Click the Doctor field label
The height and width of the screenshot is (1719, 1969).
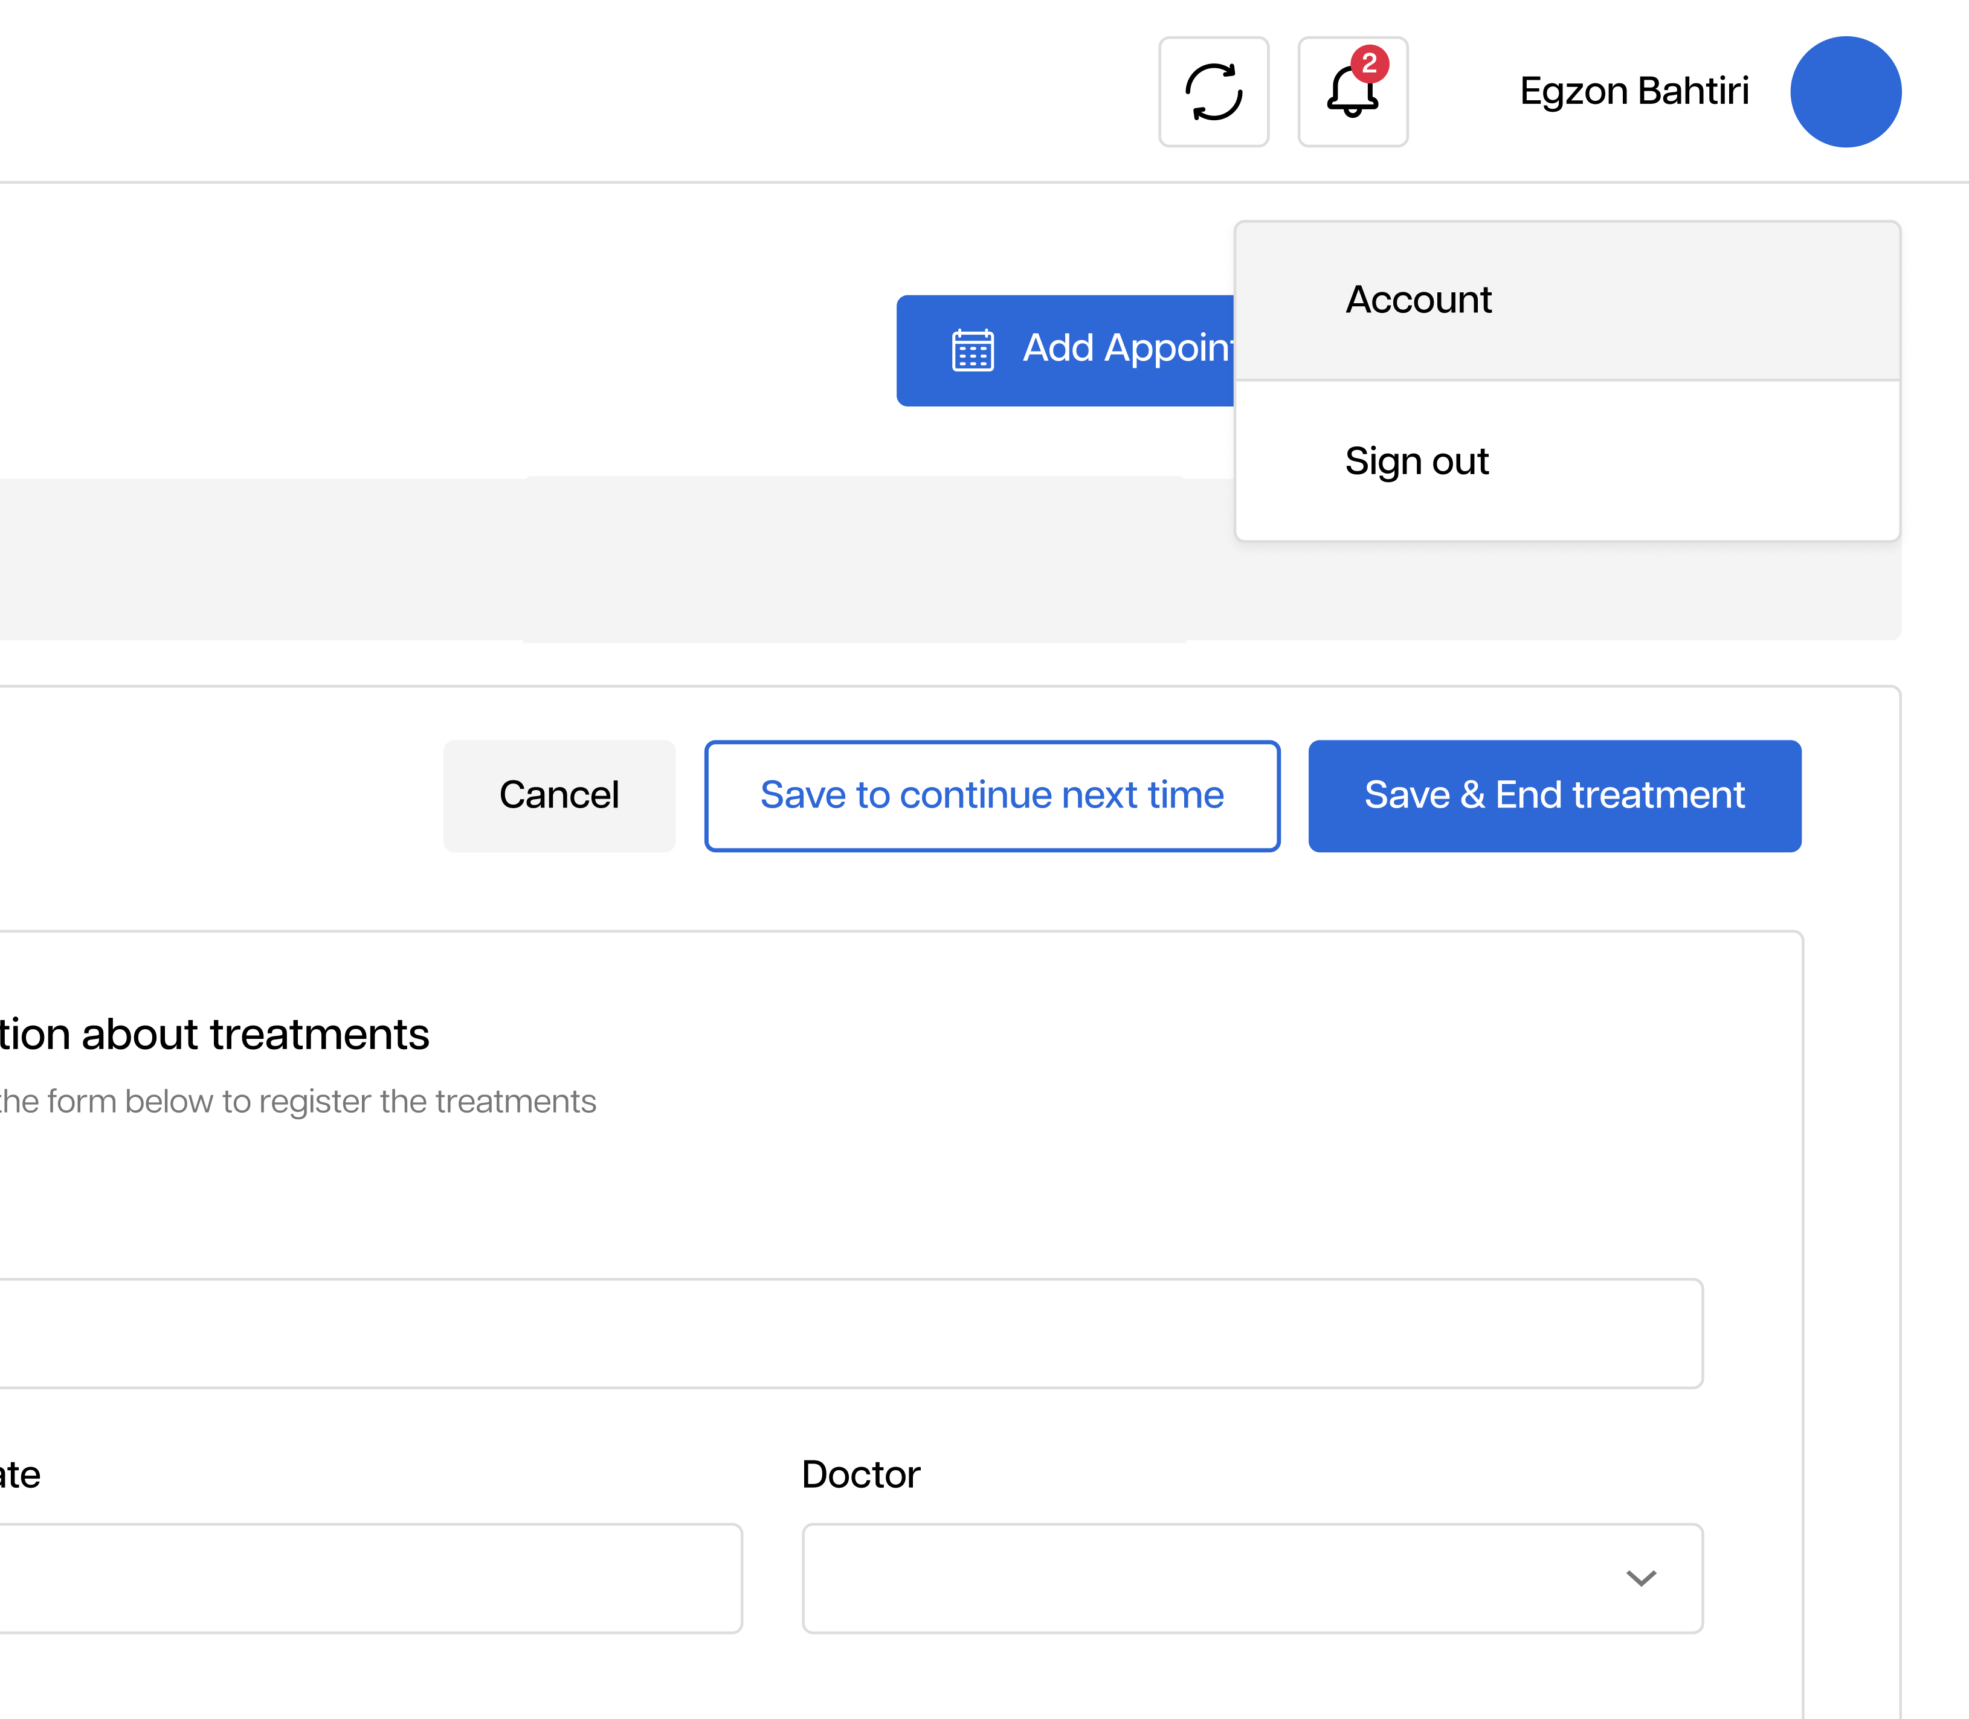click(861, 1474)
